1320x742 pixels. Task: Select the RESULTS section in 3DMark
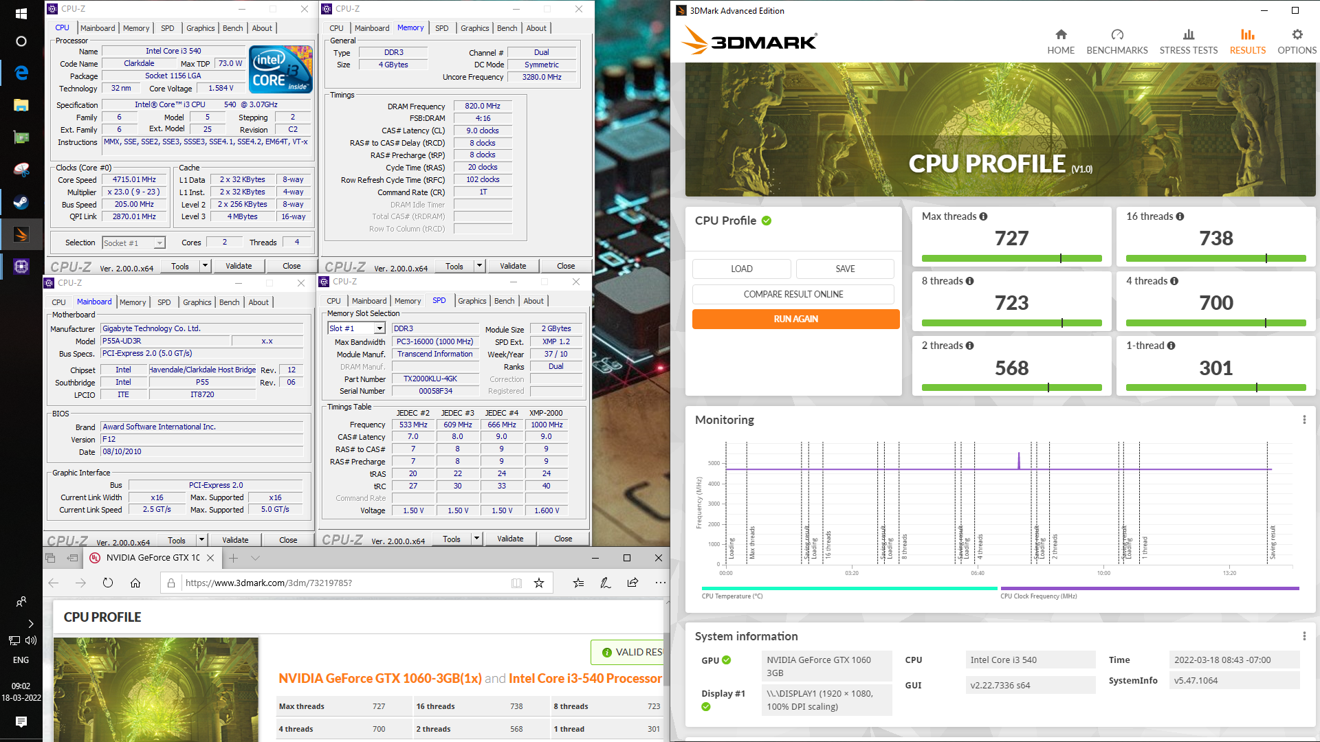tap(1248, 42)
